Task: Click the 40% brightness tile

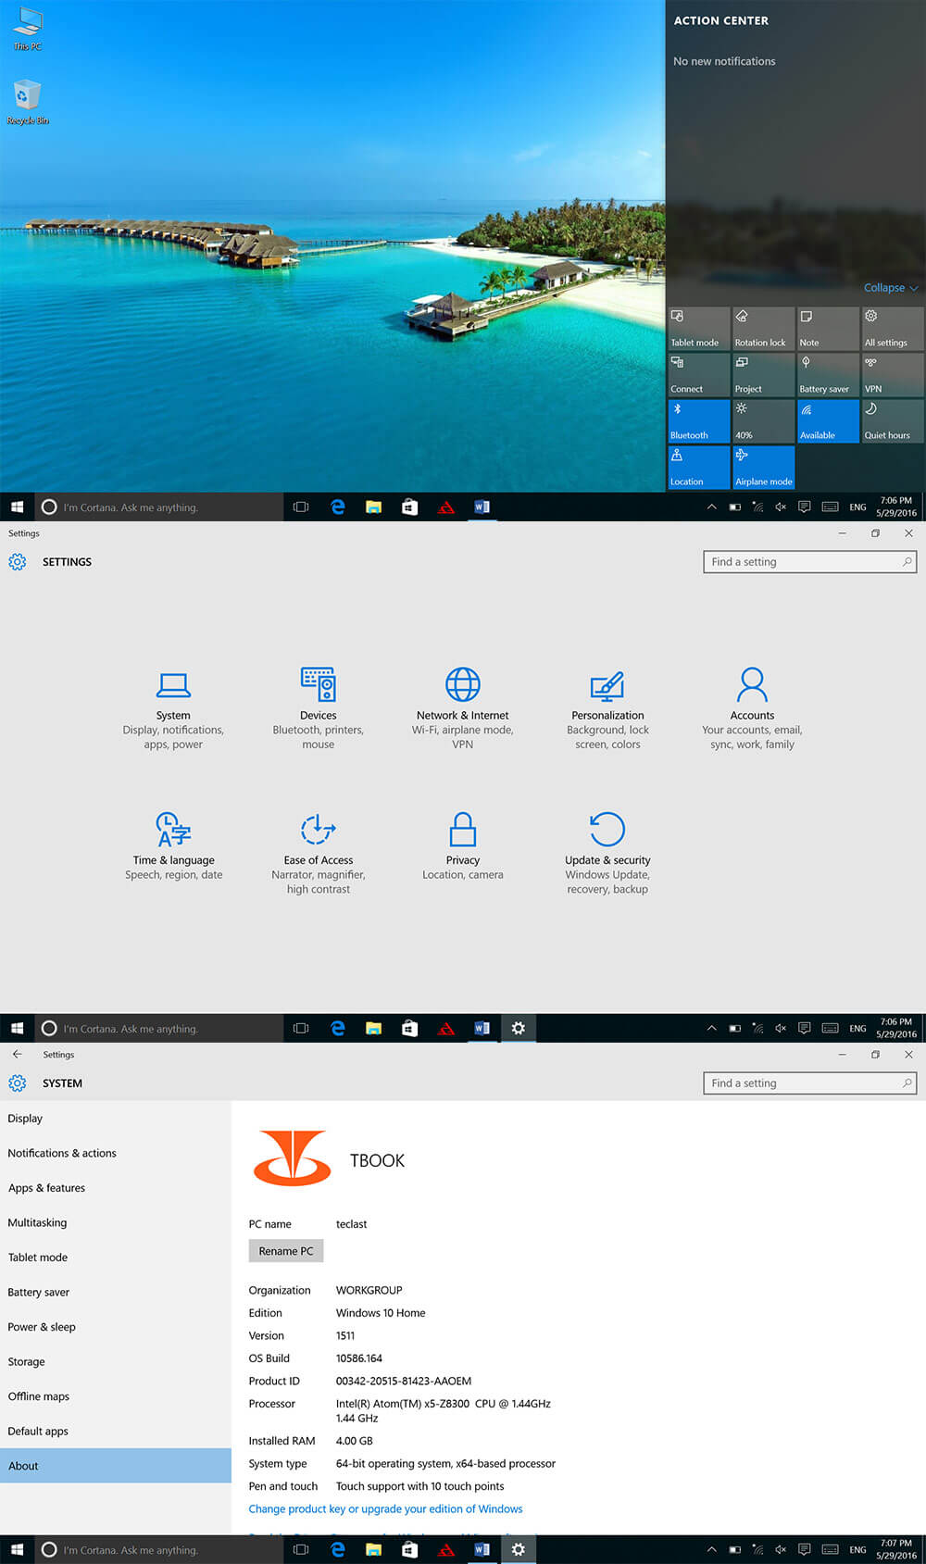Action: pyautogui.click(x=764, y=421)
